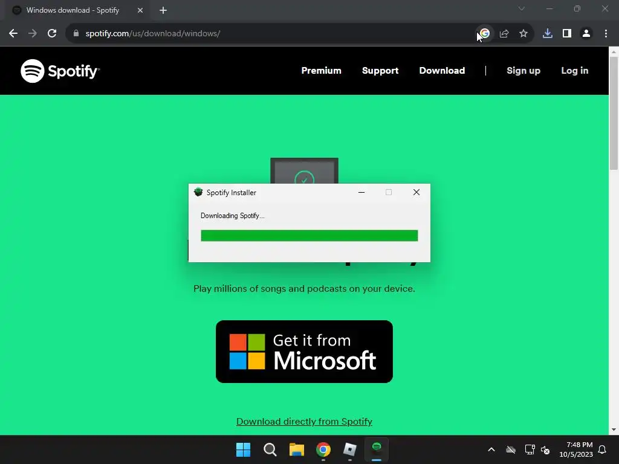Open the Support nav item
Screen dimensions: 619x464
[380, 71]
